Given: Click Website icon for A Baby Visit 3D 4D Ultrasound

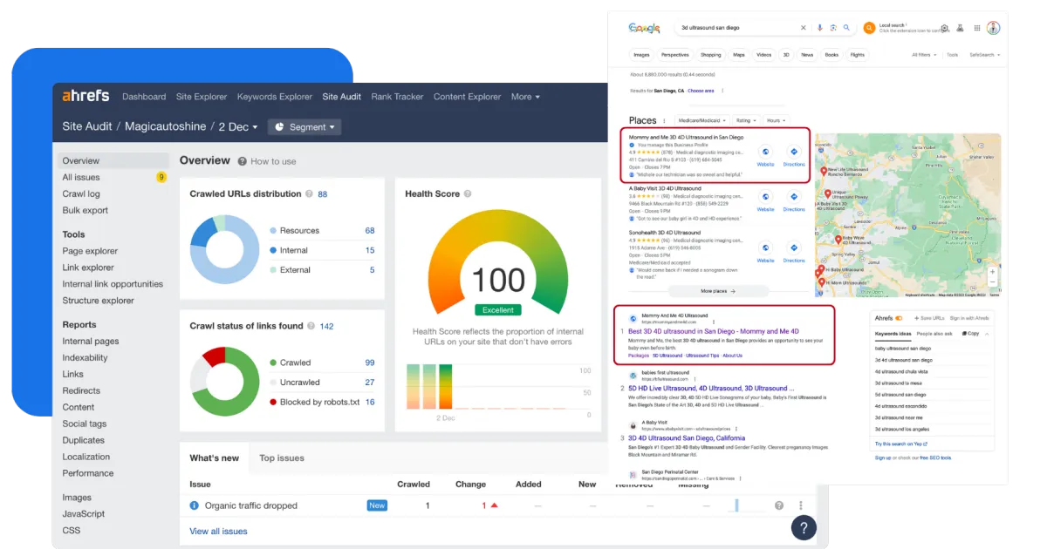Looking at the screenshot, I should [765, 198].
